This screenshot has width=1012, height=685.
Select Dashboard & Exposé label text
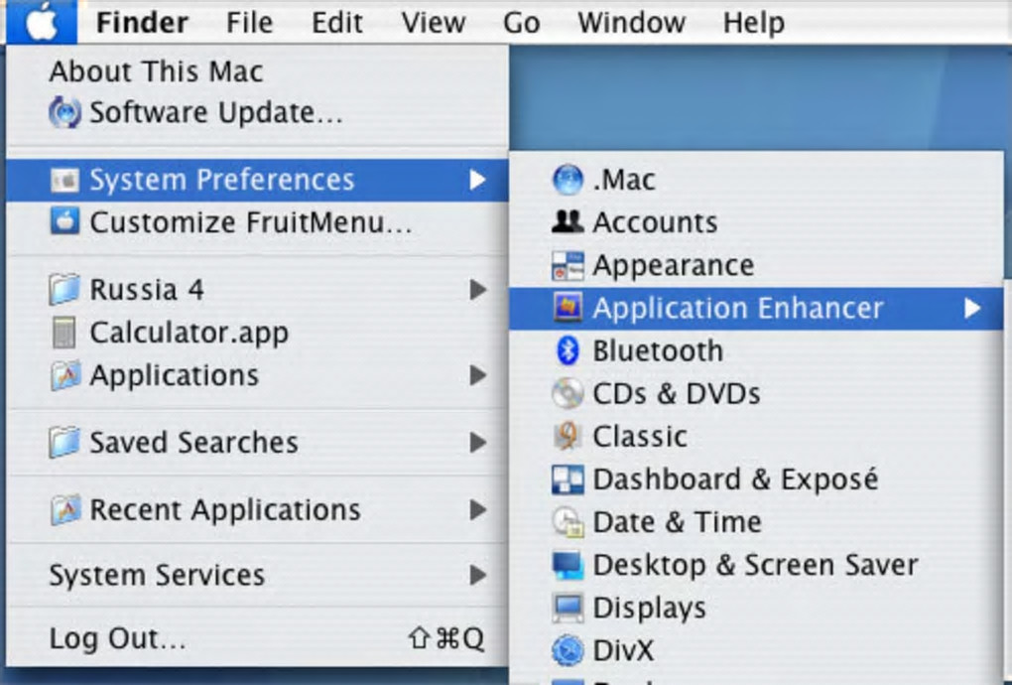click(735, 479)
